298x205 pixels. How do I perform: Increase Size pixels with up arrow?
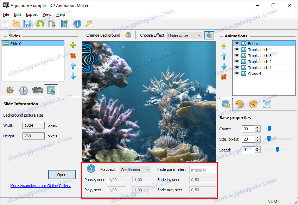pos(257,138)
